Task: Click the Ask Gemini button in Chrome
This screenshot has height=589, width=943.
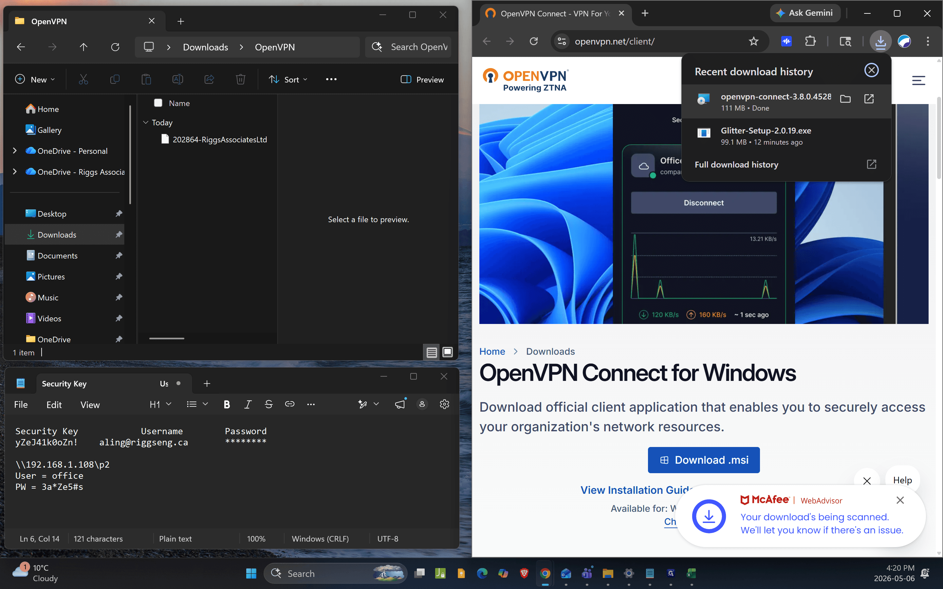Action: pyautogui.click(x=805, y=13)
